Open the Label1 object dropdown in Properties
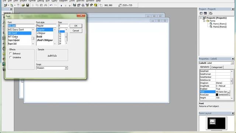 click(x=232, y=63)
